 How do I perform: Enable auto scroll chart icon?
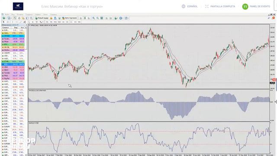106,18
